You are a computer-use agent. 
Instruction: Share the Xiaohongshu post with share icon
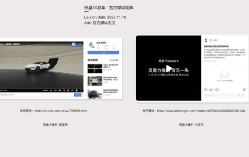[244, 89]
